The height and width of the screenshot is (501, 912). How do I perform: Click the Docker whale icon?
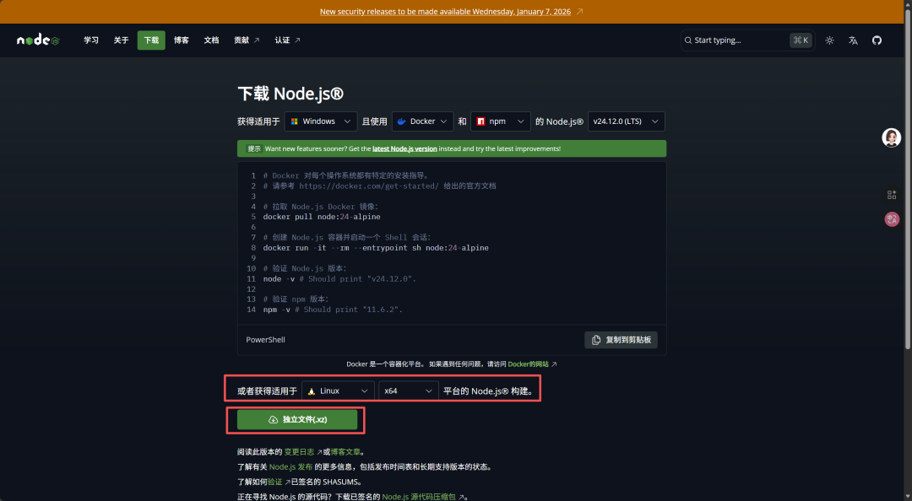(401, 121)
